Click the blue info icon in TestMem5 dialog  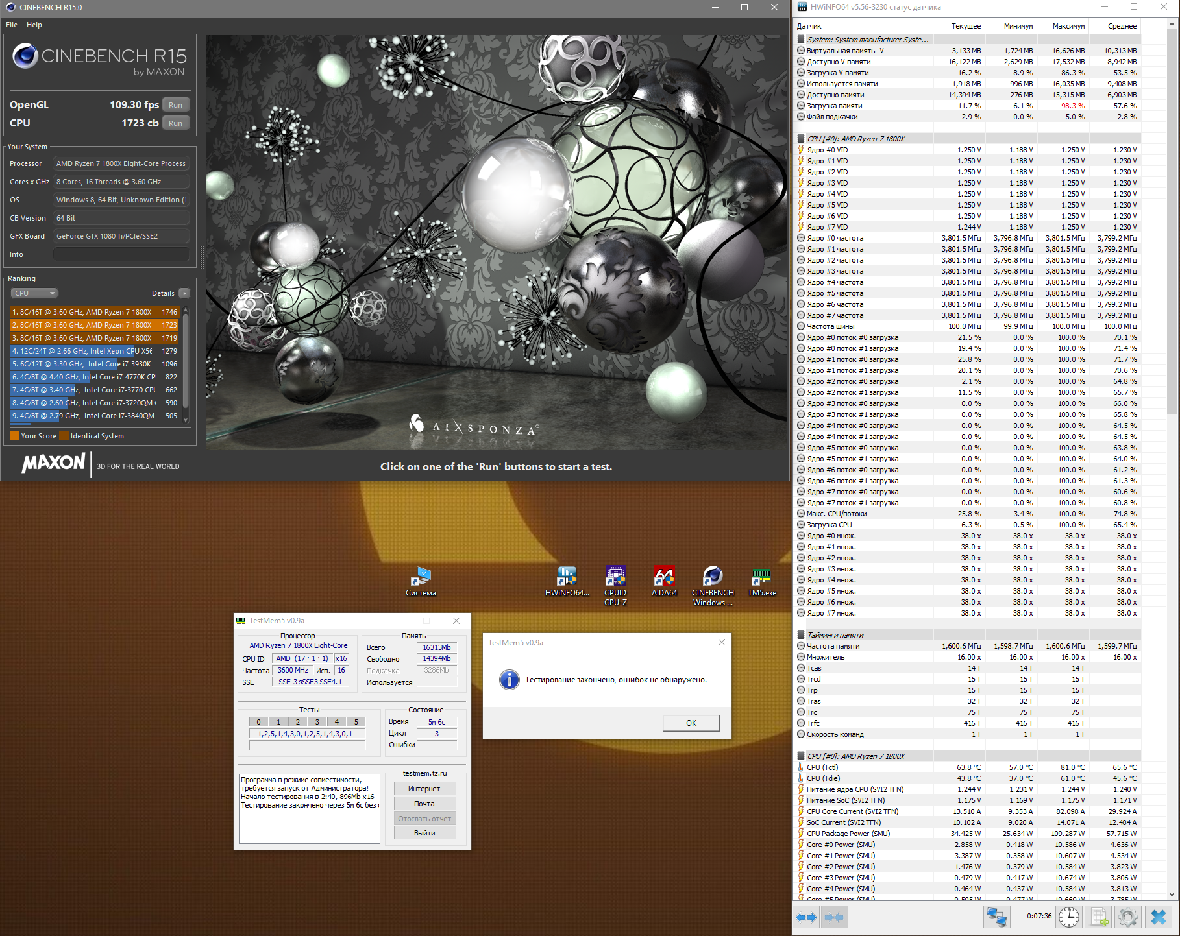pyautogui.click(x=510, y=680)
